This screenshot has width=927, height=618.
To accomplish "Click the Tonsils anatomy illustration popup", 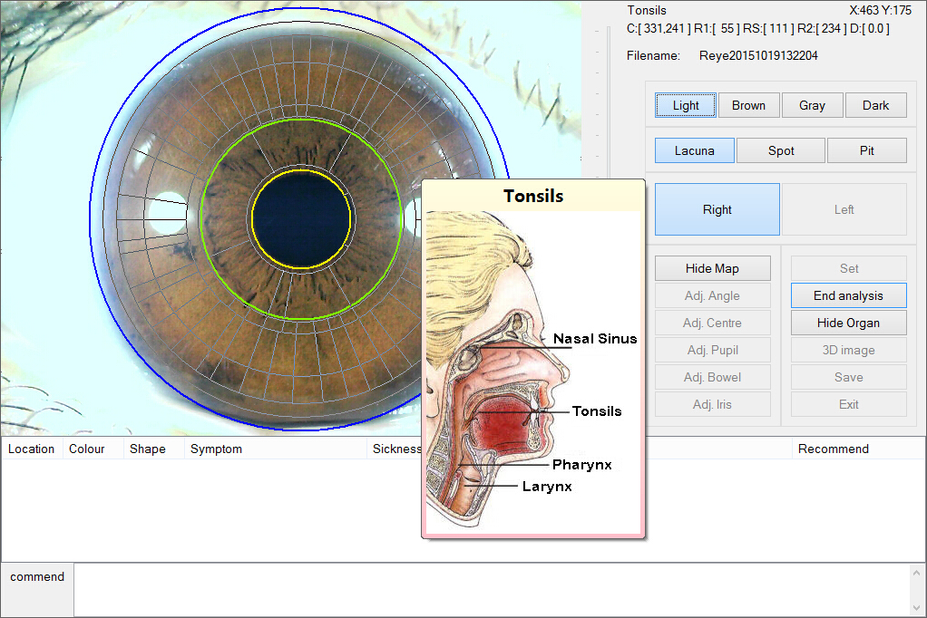I will (533, 372).
